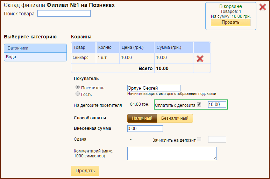Click the buyer name field Орлун Сергей

154,88
